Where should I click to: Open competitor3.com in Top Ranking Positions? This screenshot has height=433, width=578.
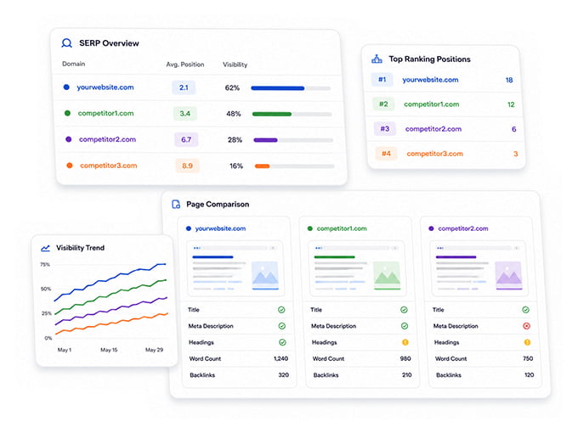click(434, 154)
